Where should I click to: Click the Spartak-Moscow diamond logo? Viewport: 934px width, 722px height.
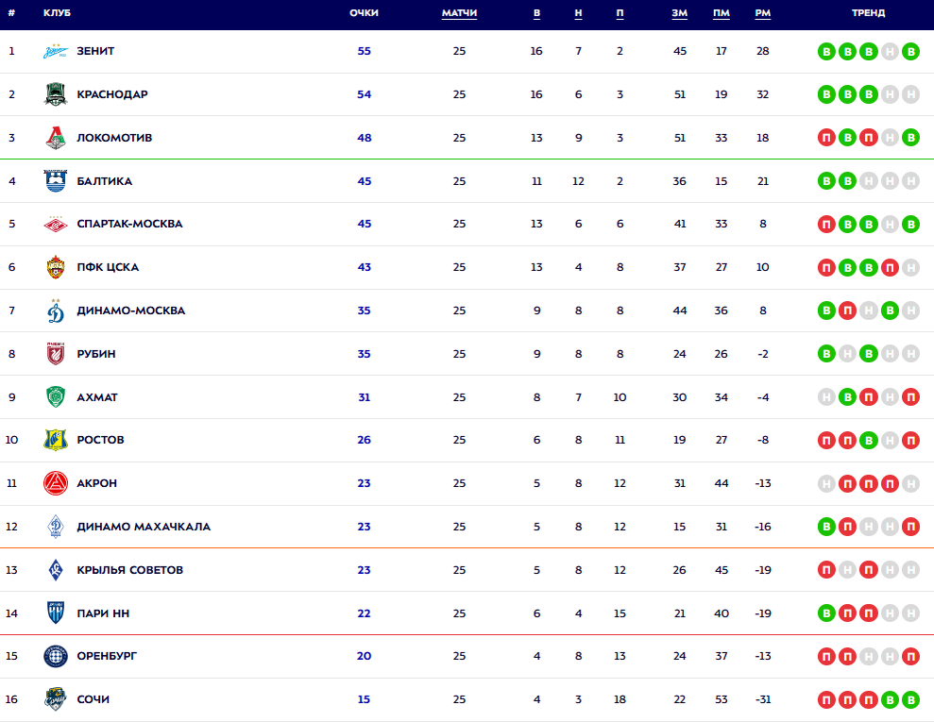(56, 225)
